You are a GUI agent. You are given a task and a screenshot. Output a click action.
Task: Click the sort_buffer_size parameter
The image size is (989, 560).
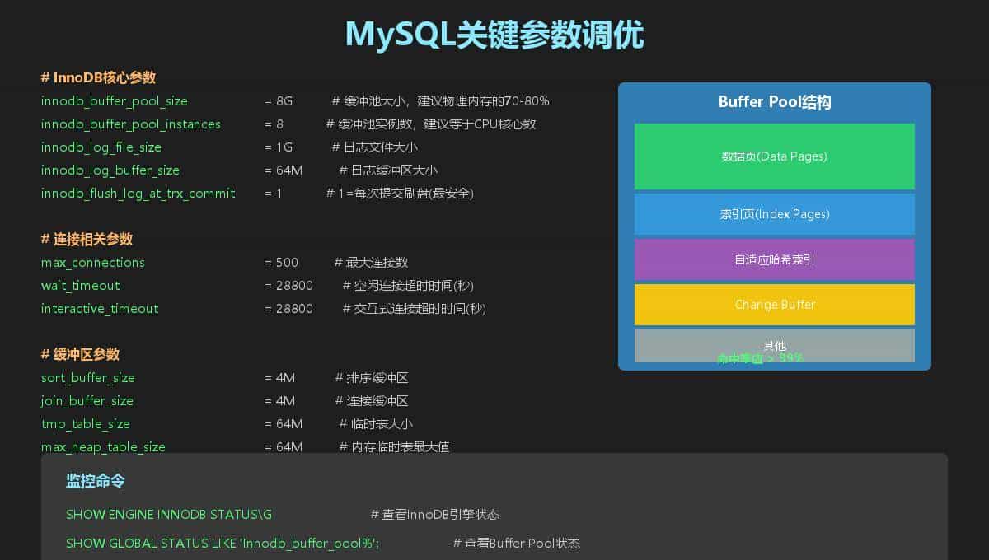pos(87,378)
